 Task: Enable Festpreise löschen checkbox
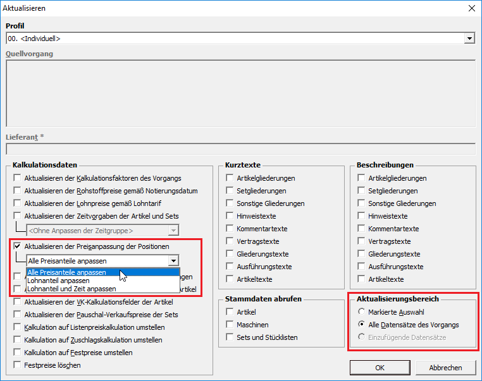point(18,365)
